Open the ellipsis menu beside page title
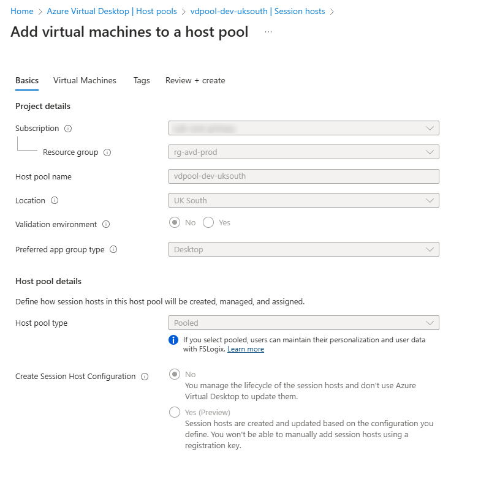 [x=268, y=32]
